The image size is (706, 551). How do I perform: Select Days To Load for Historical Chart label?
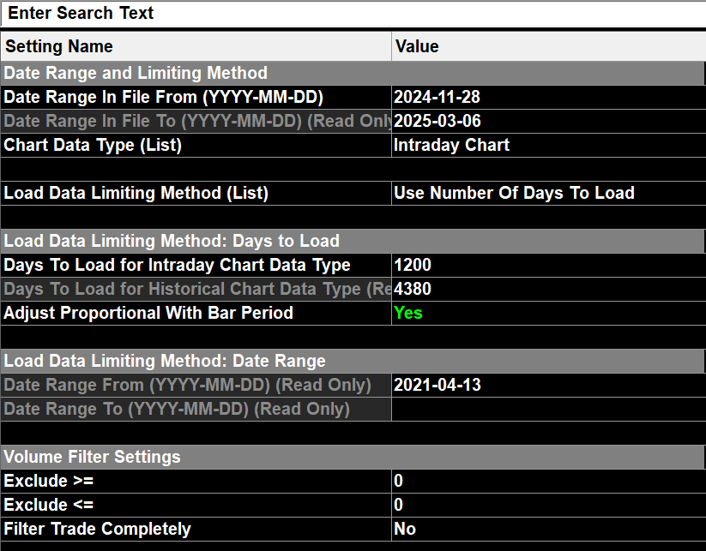click(196, 290)
